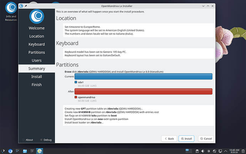
Task: Select the Finish step in sidebar
Action: 37,85
